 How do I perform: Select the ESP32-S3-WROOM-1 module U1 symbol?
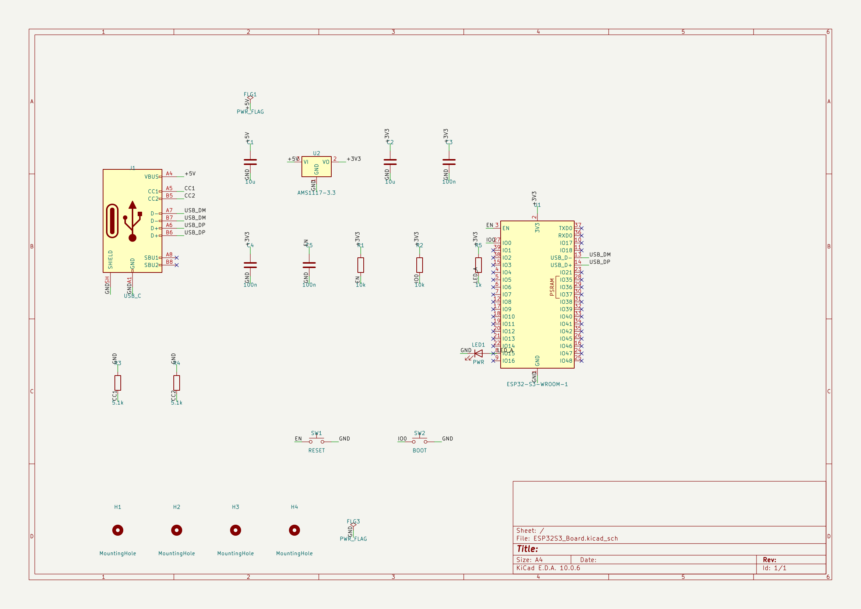coord(537,295)
